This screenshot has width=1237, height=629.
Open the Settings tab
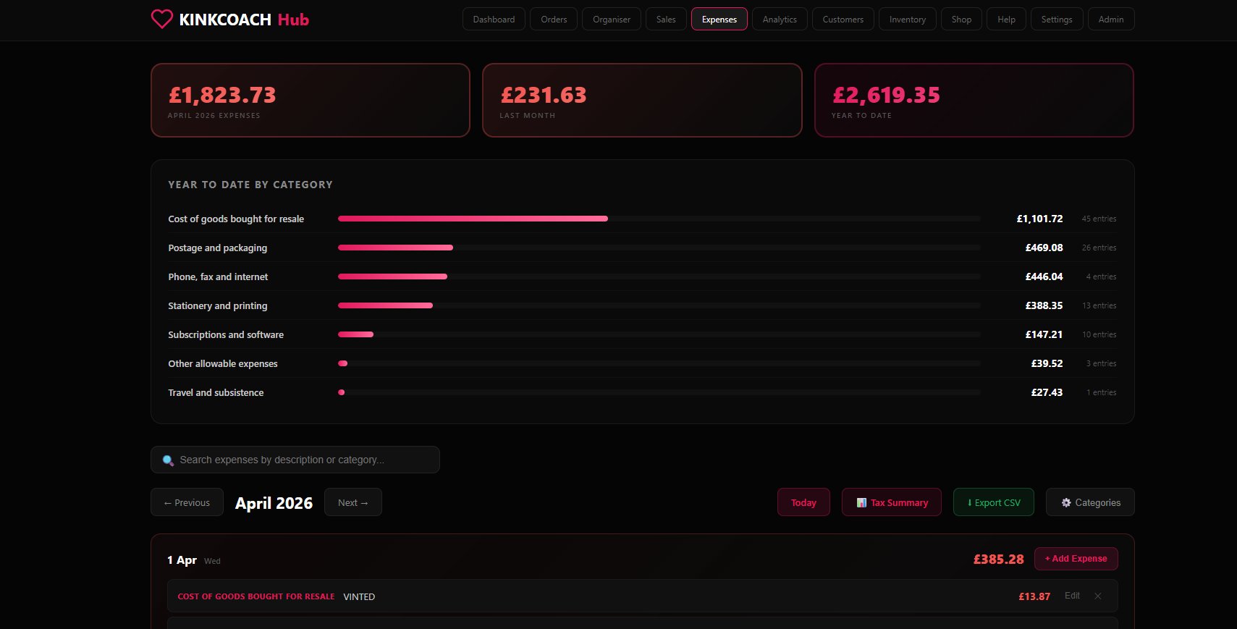1057,20
